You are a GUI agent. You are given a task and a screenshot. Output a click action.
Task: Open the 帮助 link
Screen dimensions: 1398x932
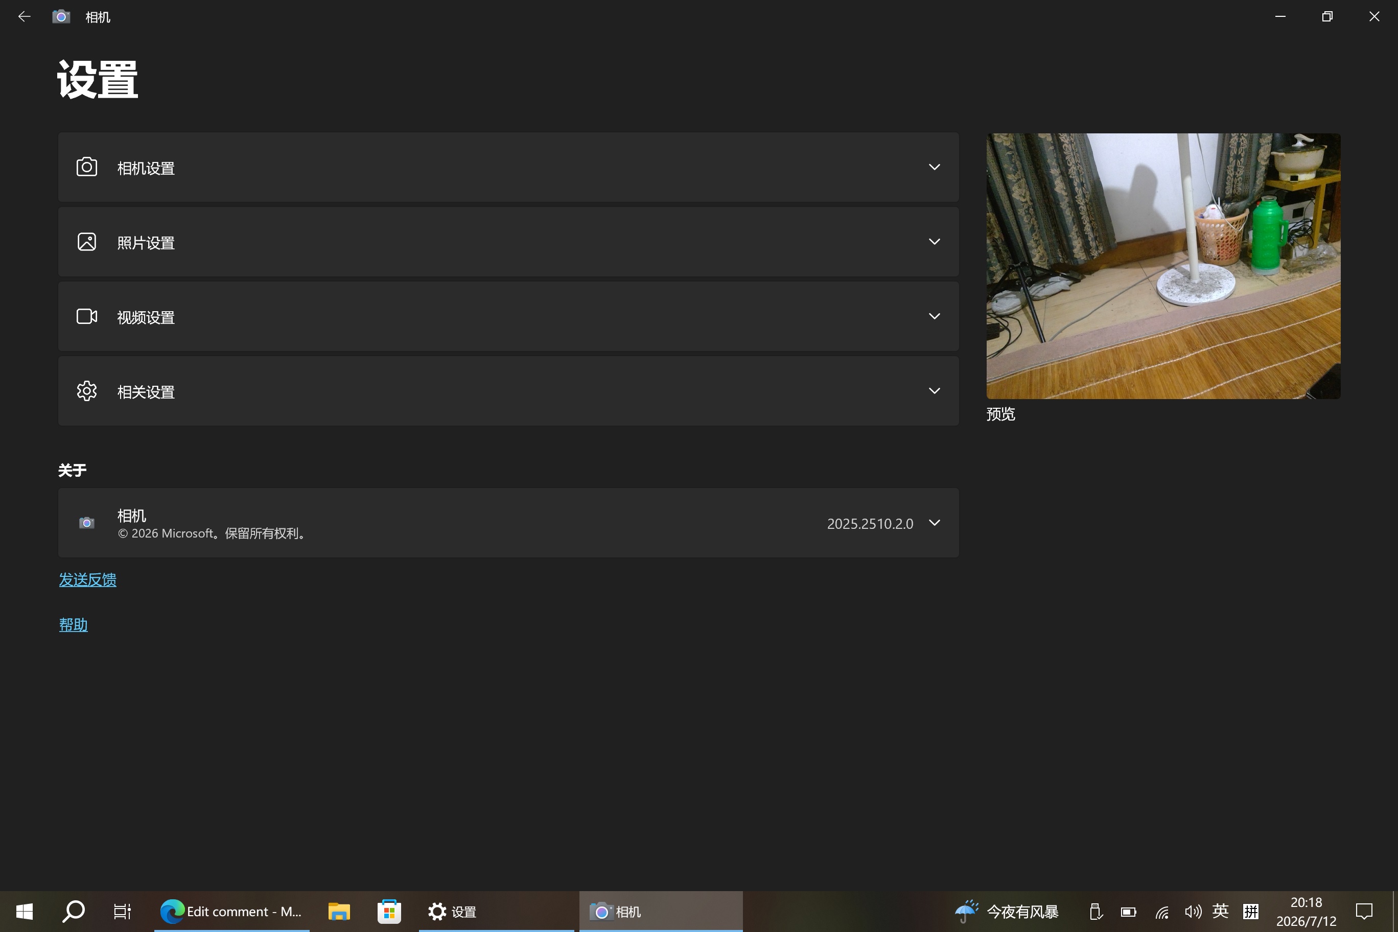(x=73, y=625)
